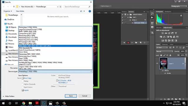Screen dimensions: 188x106
Task: Add a layer mask from Layers panel bottom
Action: 169,99
